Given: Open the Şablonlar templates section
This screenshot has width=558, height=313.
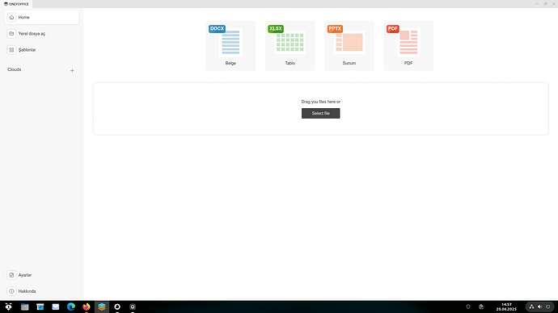Looking at the screenshot, I should click(x=41, y=50).
